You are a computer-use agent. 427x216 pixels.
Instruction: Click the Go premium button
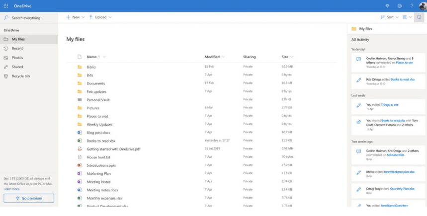tap(29, 198)
